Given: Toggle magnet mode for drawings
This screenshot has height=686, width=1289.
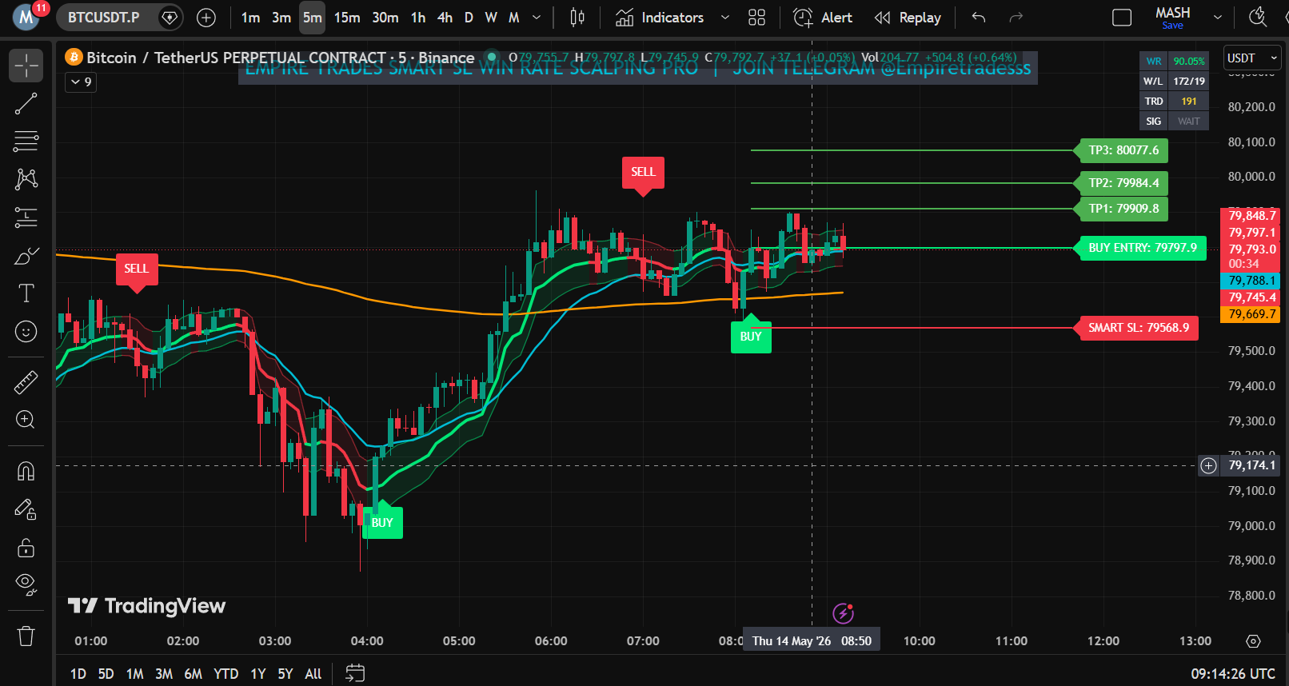Looking at the screenshot, I should 26,472.
